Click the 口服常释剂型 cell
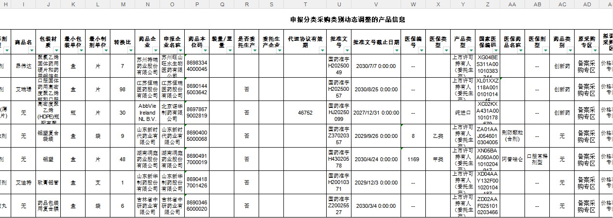 coord(537,159)
